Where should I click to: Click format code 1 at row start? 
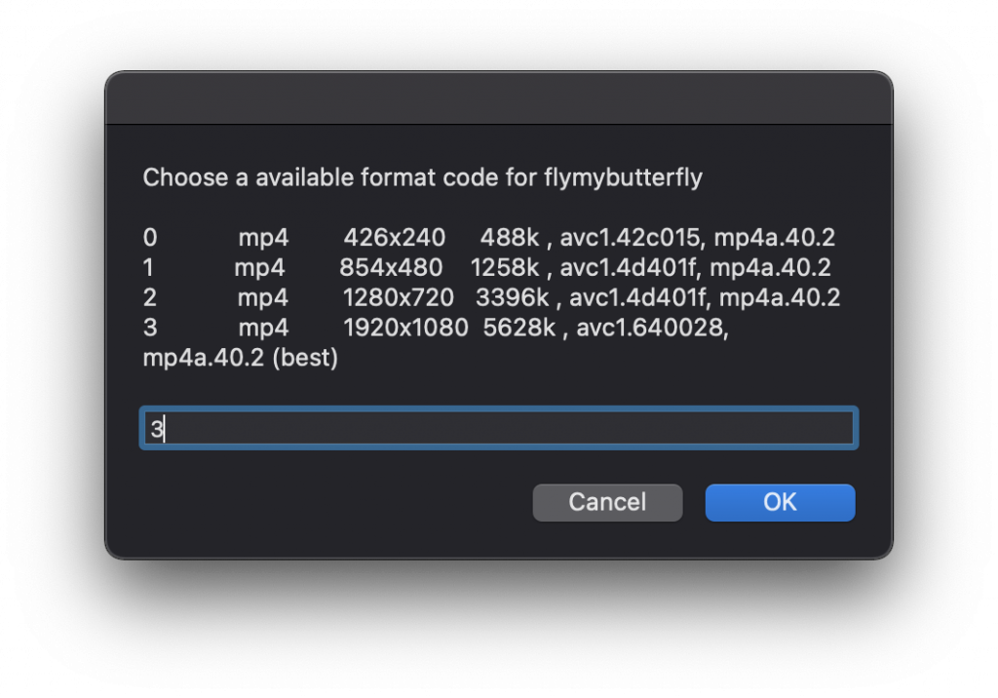[x=149, y=268]
